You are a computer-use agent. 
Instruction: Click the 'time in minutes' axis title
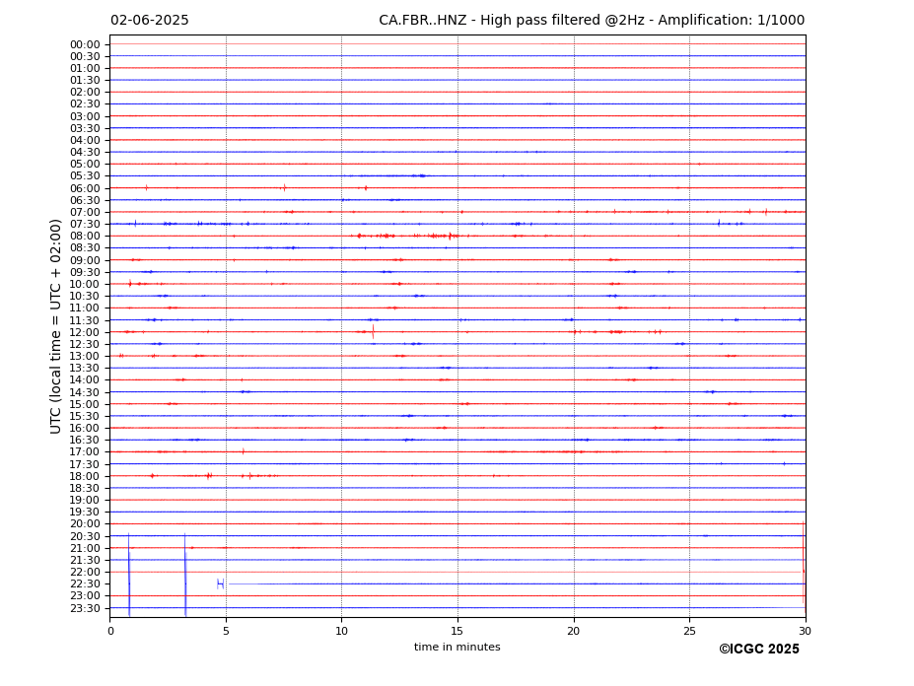point(457,647)
